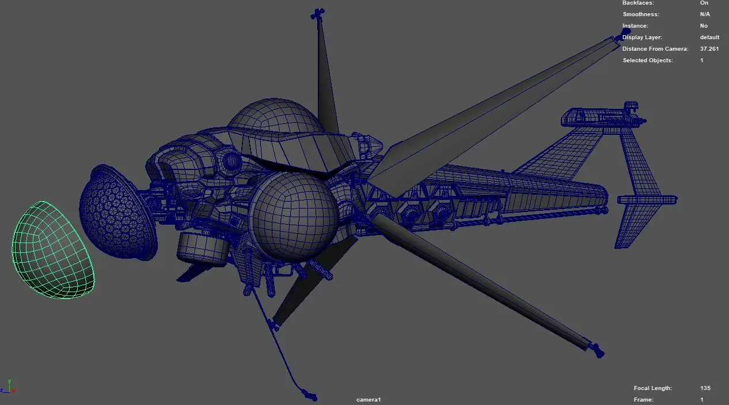Click the "camera1" viewport name
Viewport: 729px width, 405px height.
coord(369,400)
